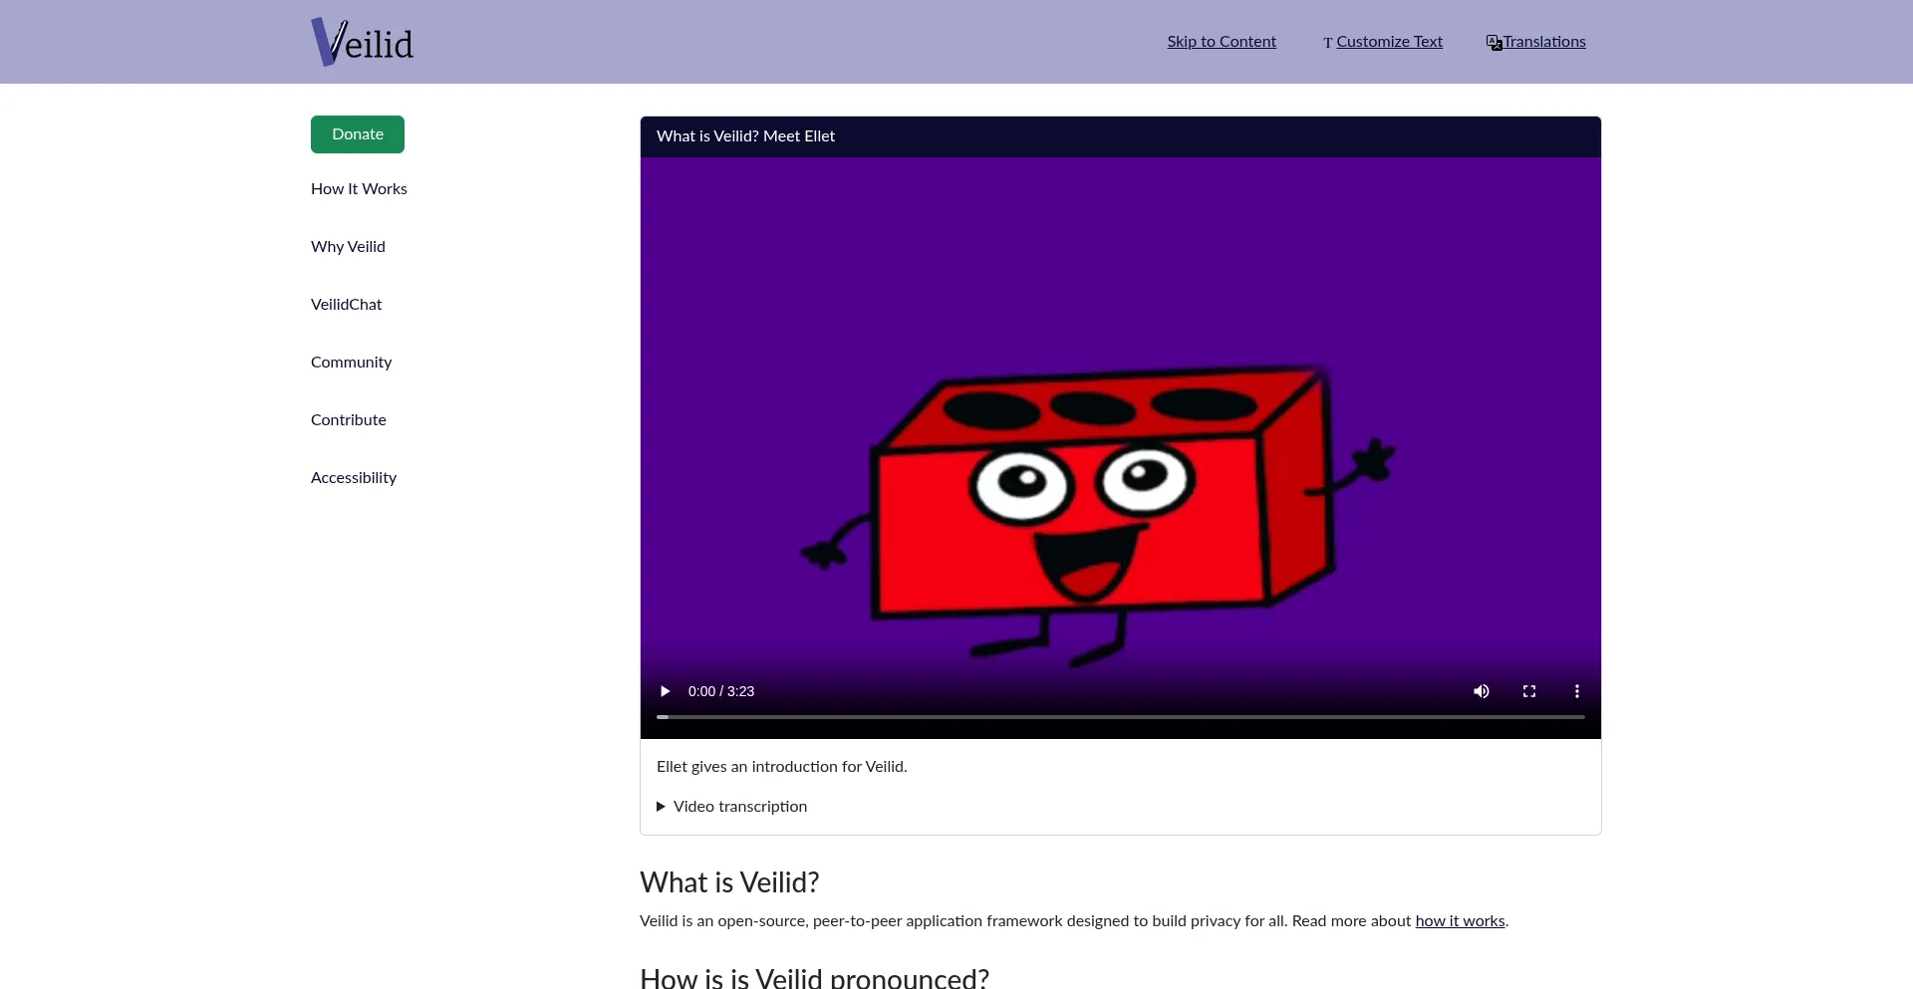Open the Accessibility page
The width and height of the screenshot is (1913, 989).
(353, 477)
